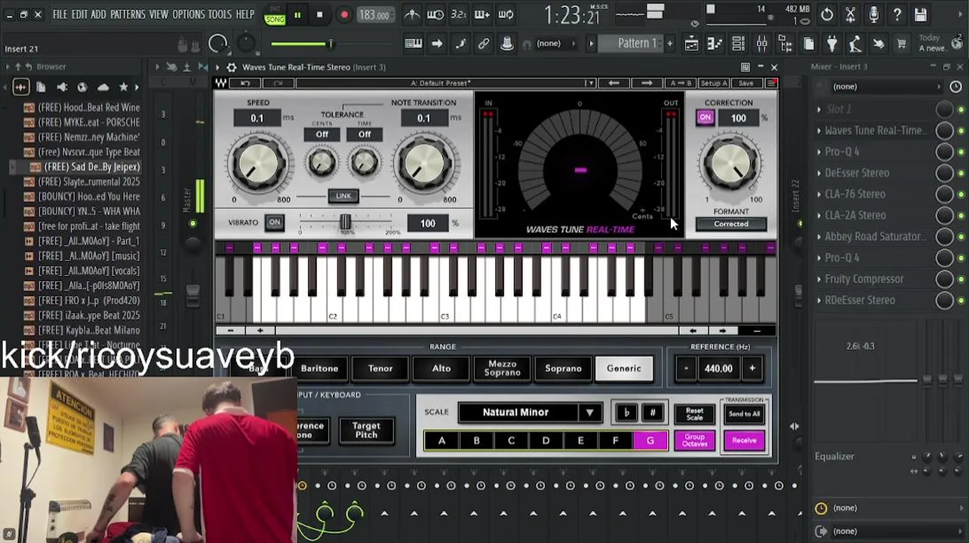969x543 pixels.
Task: Toggle Correction ON button
Action: point(705,118)
